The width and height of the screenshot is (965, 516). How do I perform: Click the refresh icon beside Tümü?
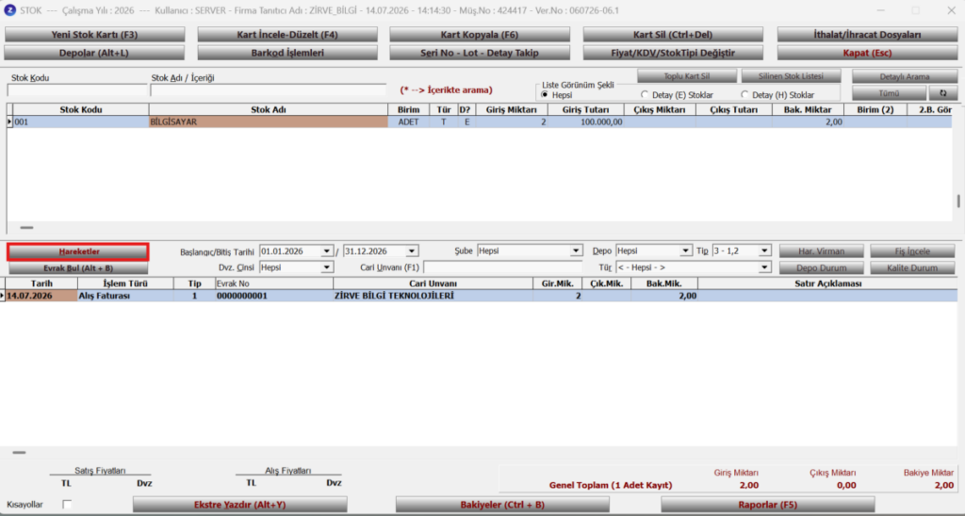[942, 93]
